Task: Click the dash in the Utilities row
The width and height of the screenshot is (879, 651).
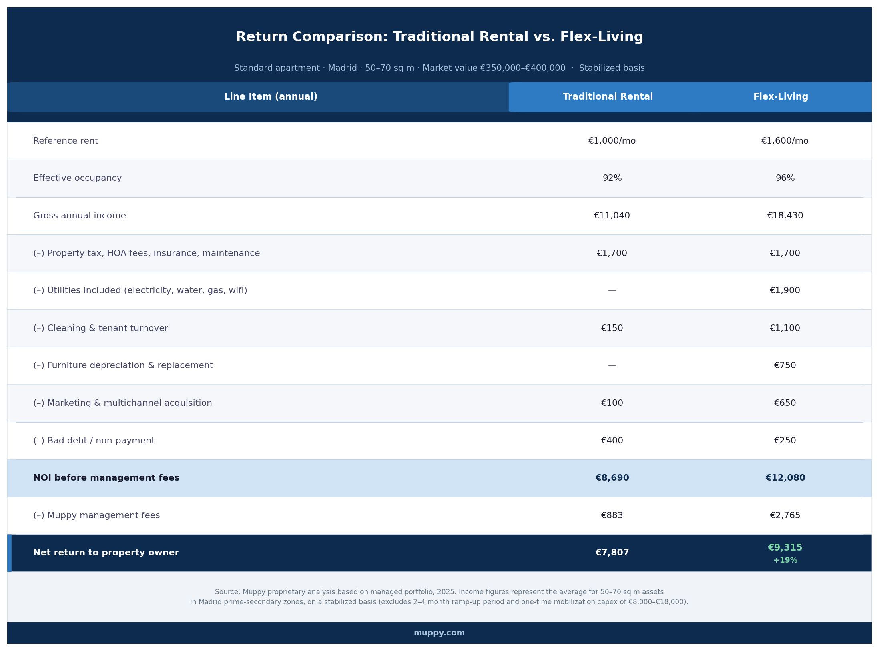Action: coord(612,291)
